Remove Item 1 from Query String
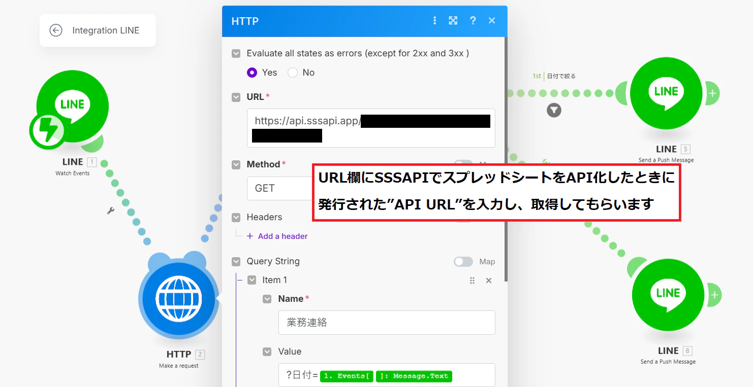 489,280
